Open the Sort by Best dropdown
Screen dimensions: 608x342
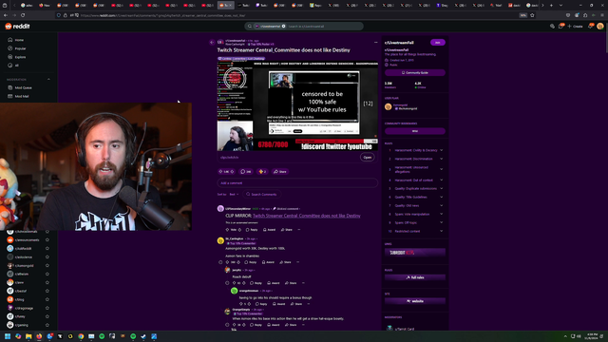(x=234, y=194)
